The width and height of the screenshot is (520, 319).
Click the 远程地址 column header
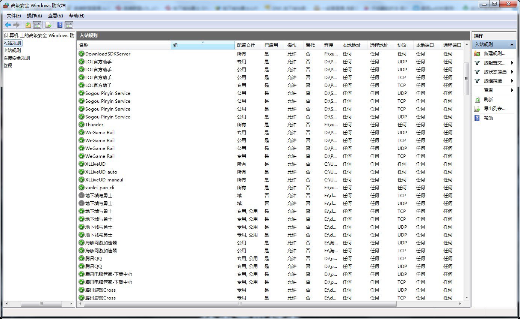pos(381,45)
